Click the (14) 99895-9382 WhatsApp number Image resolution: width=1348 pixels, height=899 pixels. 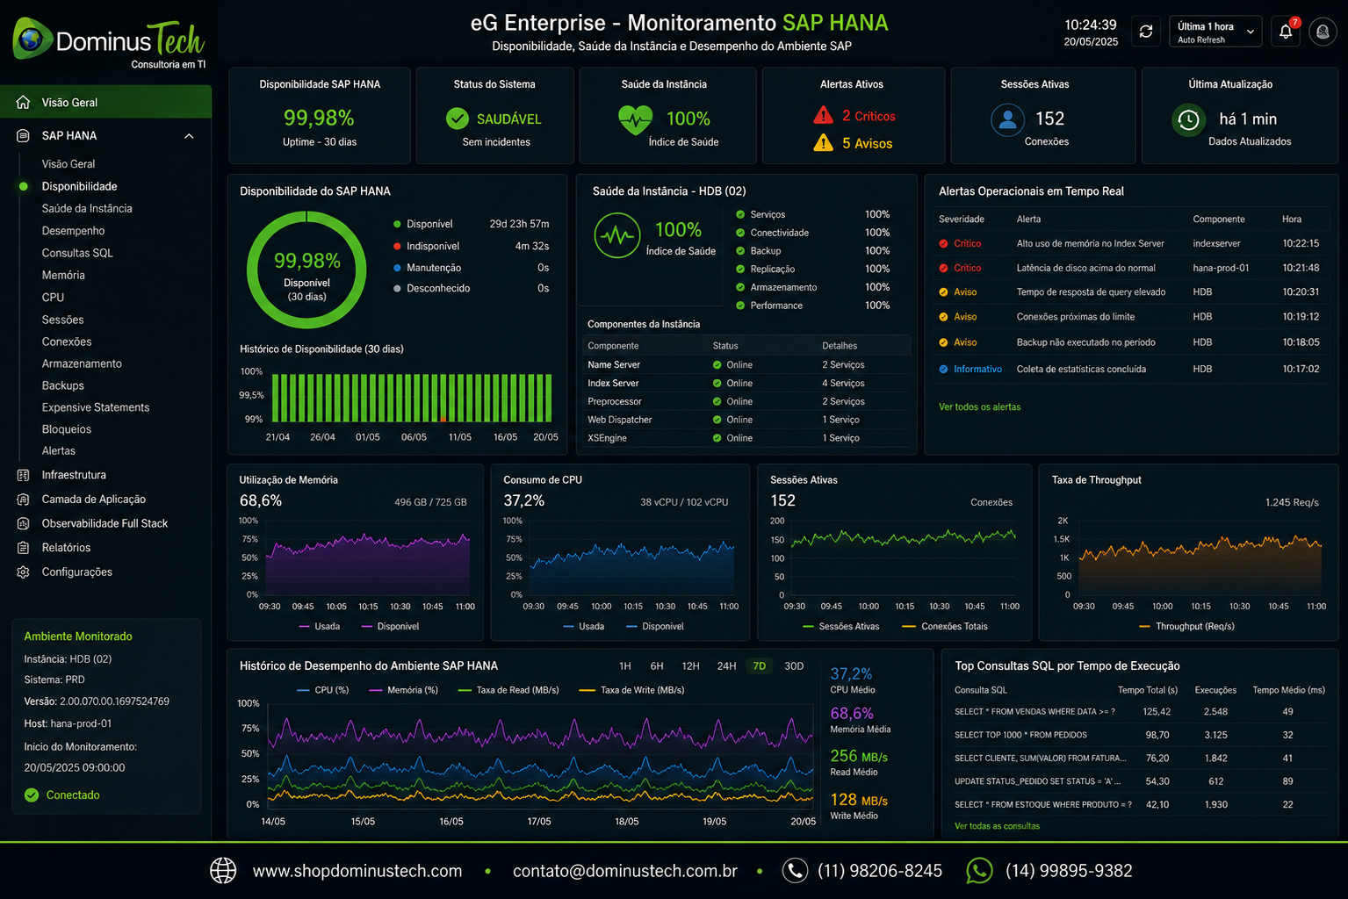coord(1069,871)
